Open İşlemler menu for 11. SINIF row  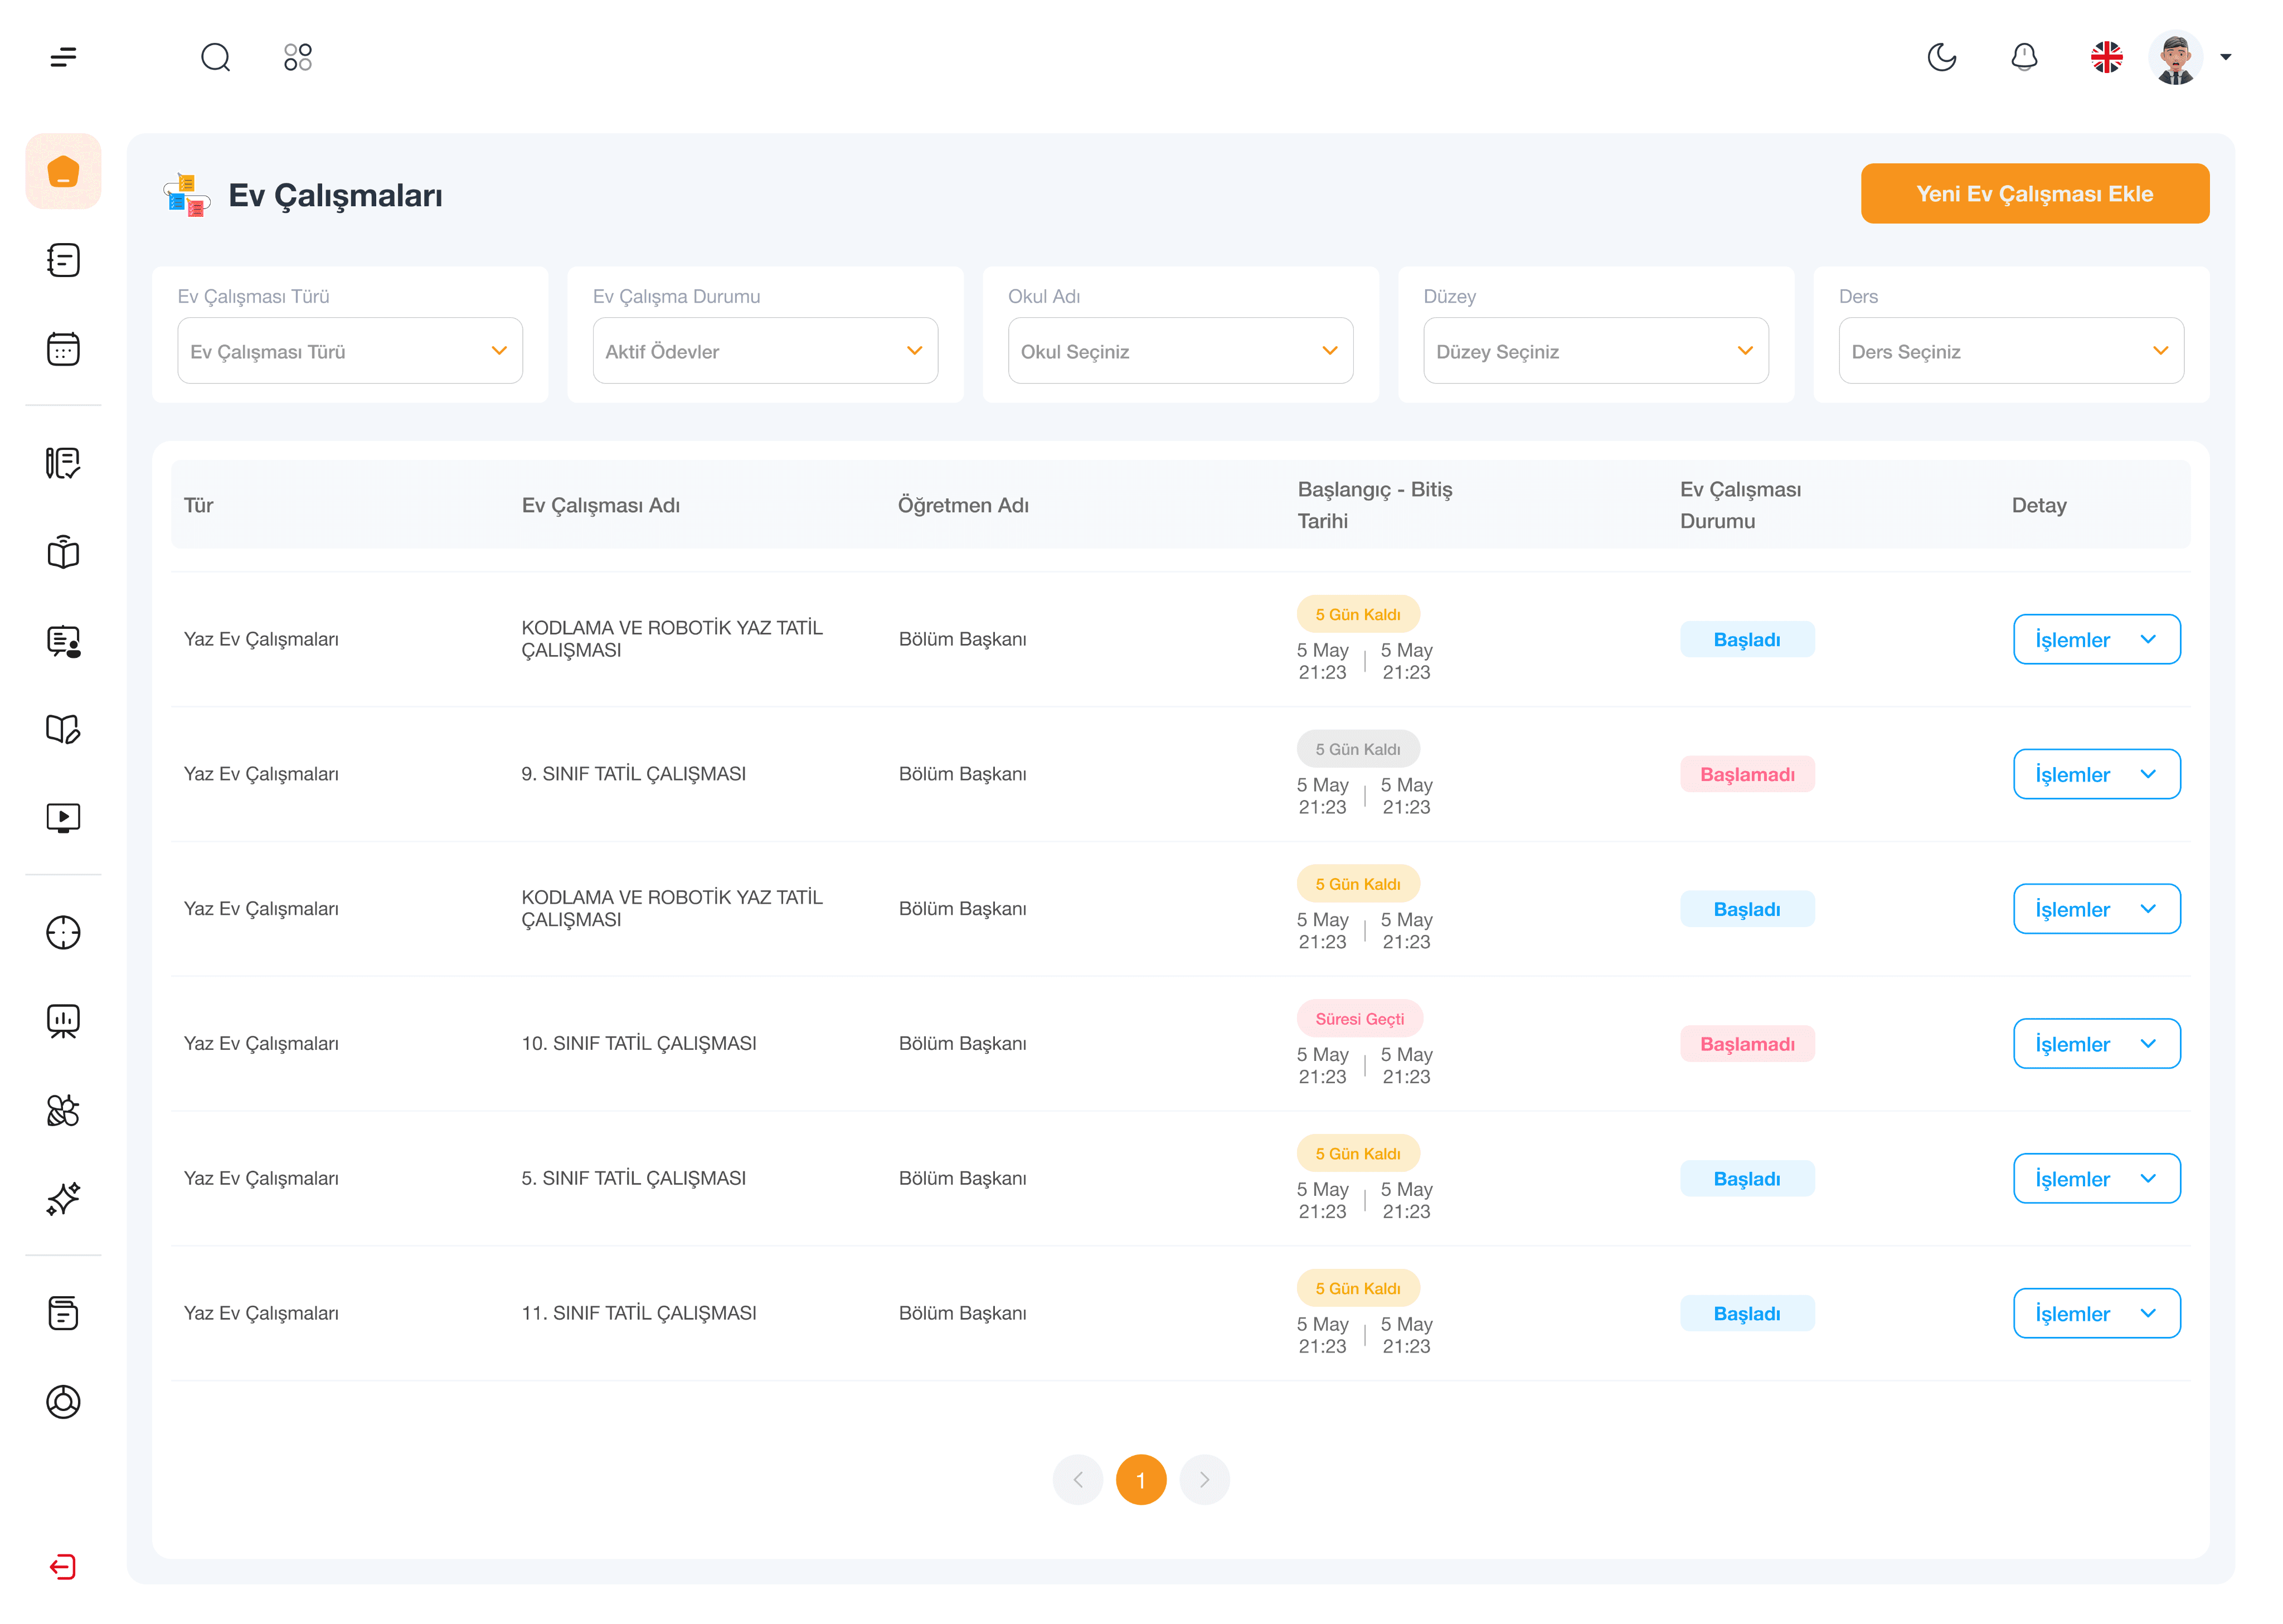pyautogui.click(x=2096, y=1313)
